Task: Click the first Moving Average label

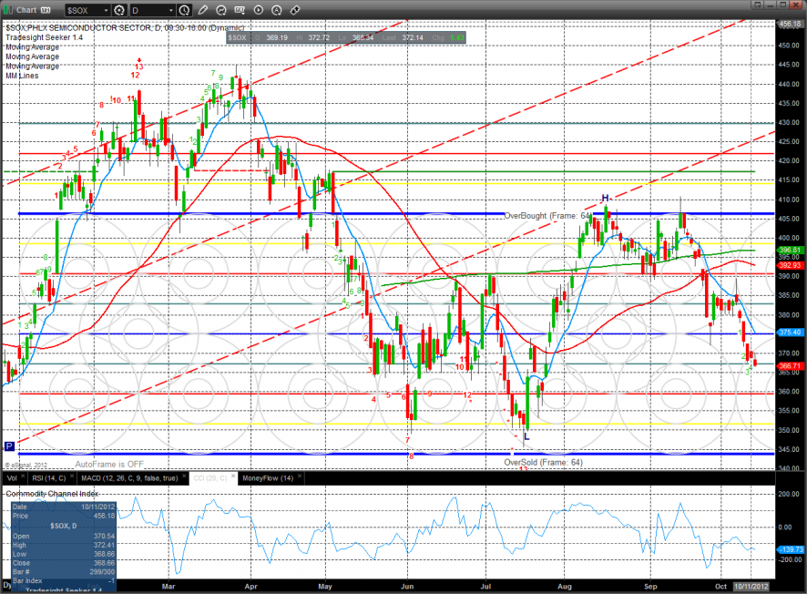Action: (x=33, y=46)
